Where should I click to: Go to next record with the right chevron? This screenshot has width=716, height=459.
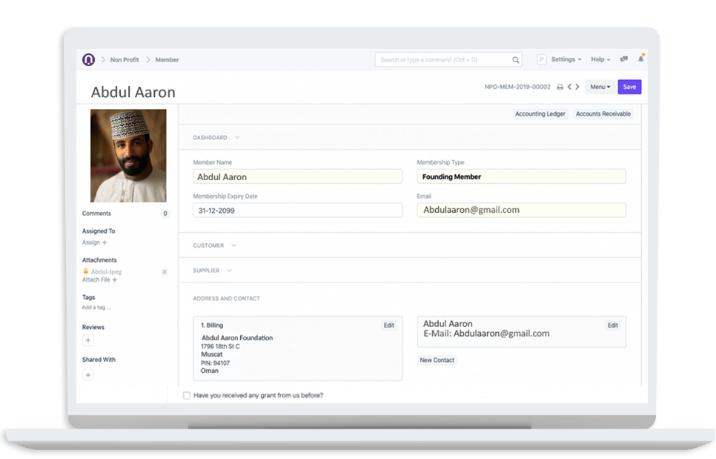[577, 87]
